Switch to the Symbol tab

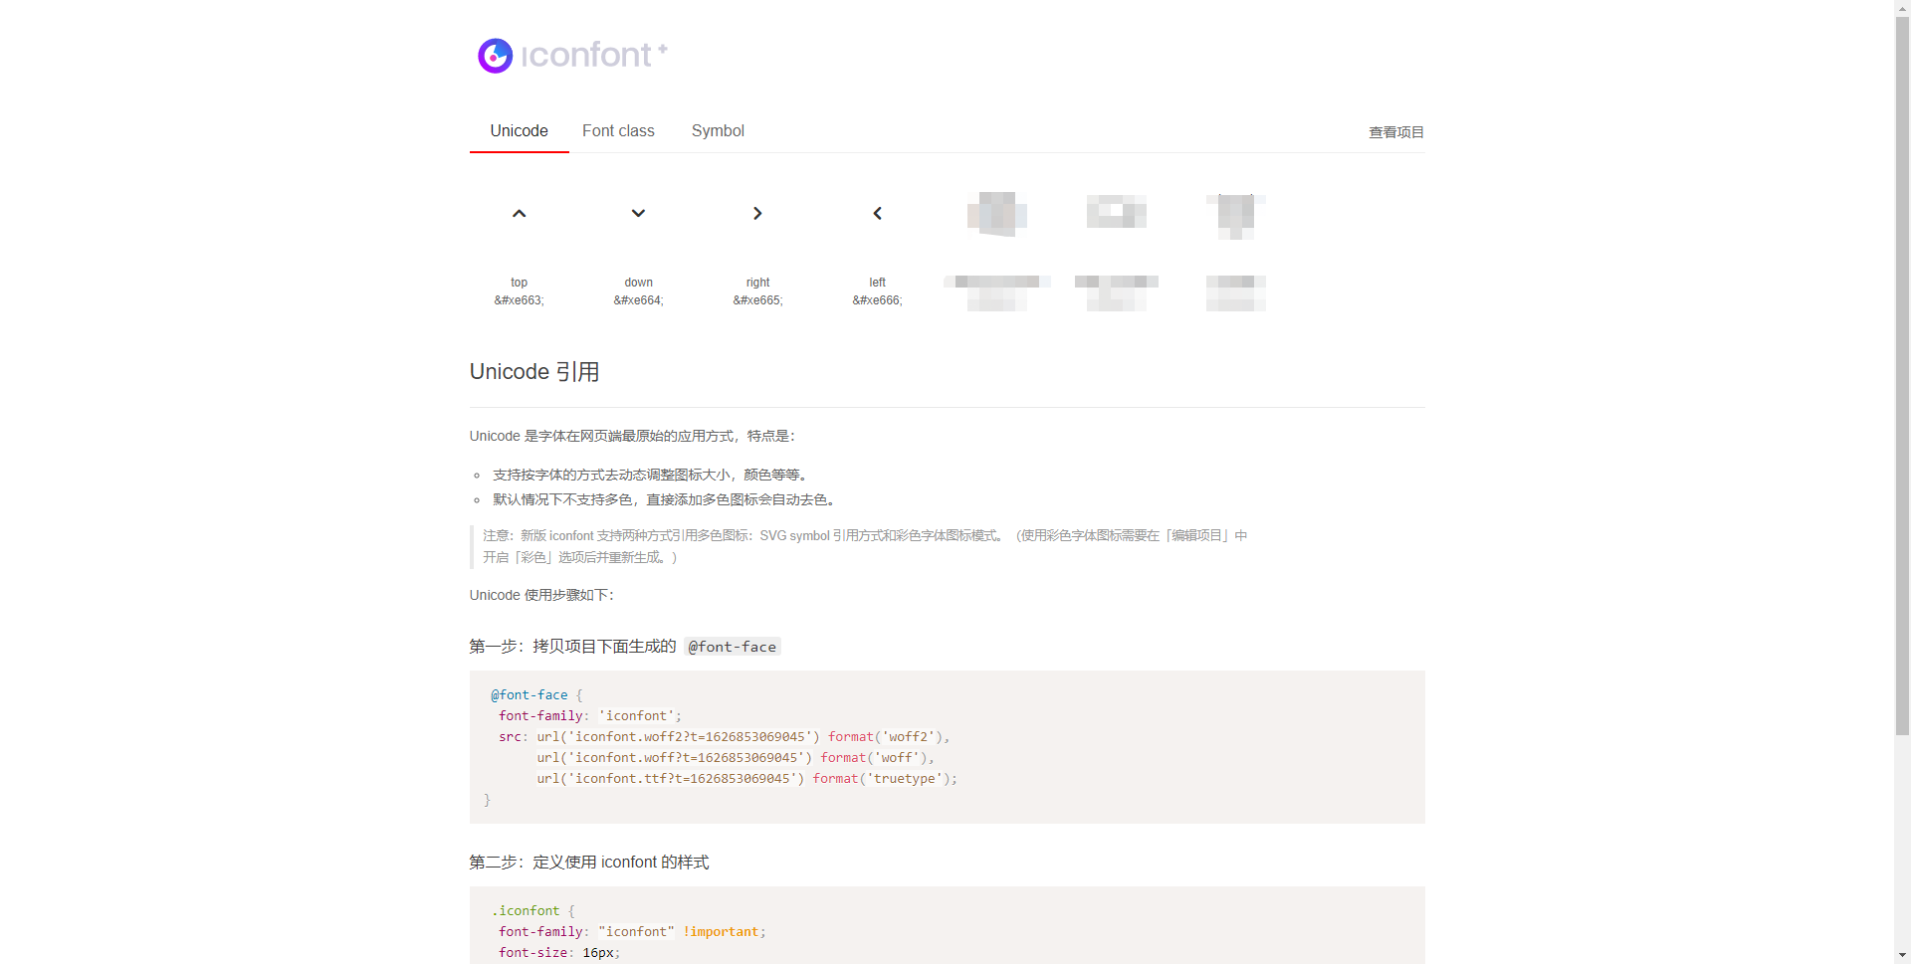[718, 131]
